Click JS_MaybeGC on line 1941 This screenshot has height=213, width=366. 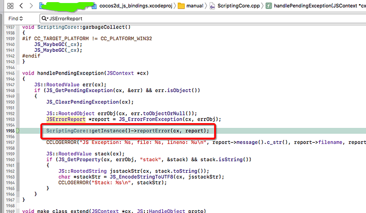point(49,50)
